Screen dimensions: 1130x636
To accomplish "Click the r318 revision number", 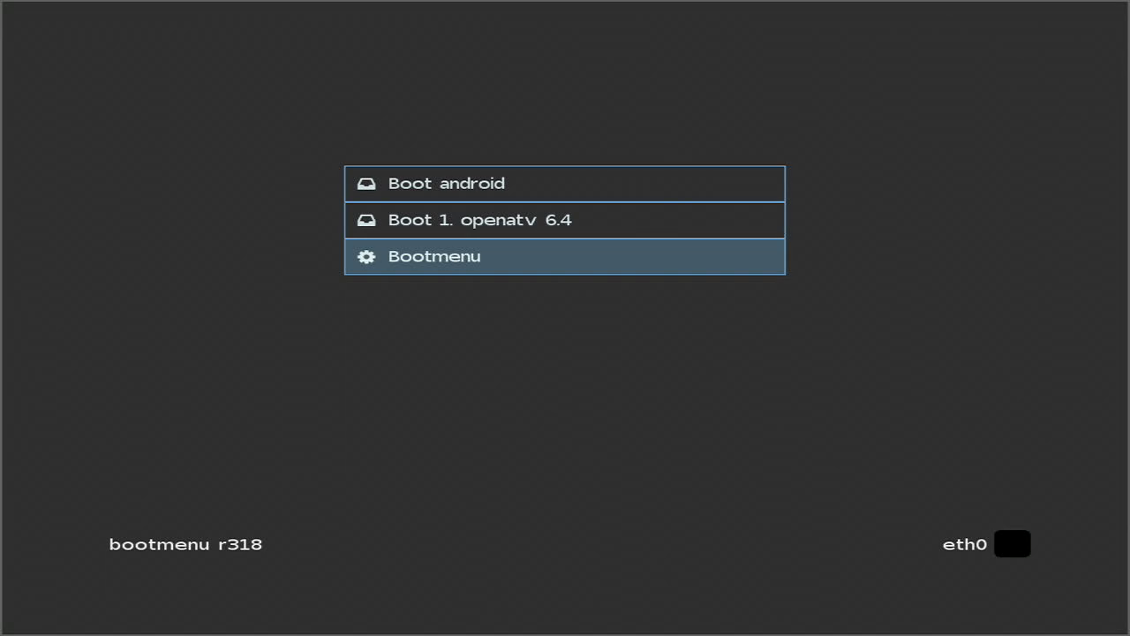I will tap(240, 544).
